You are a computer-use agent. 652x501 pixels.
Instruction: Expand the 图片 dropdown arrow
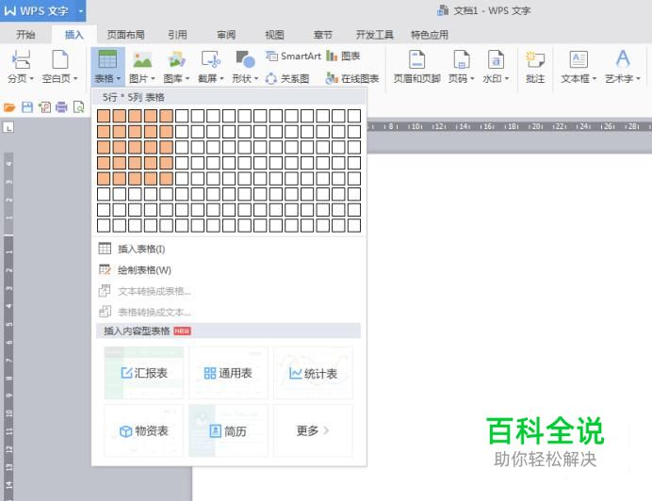pos(153,78)
